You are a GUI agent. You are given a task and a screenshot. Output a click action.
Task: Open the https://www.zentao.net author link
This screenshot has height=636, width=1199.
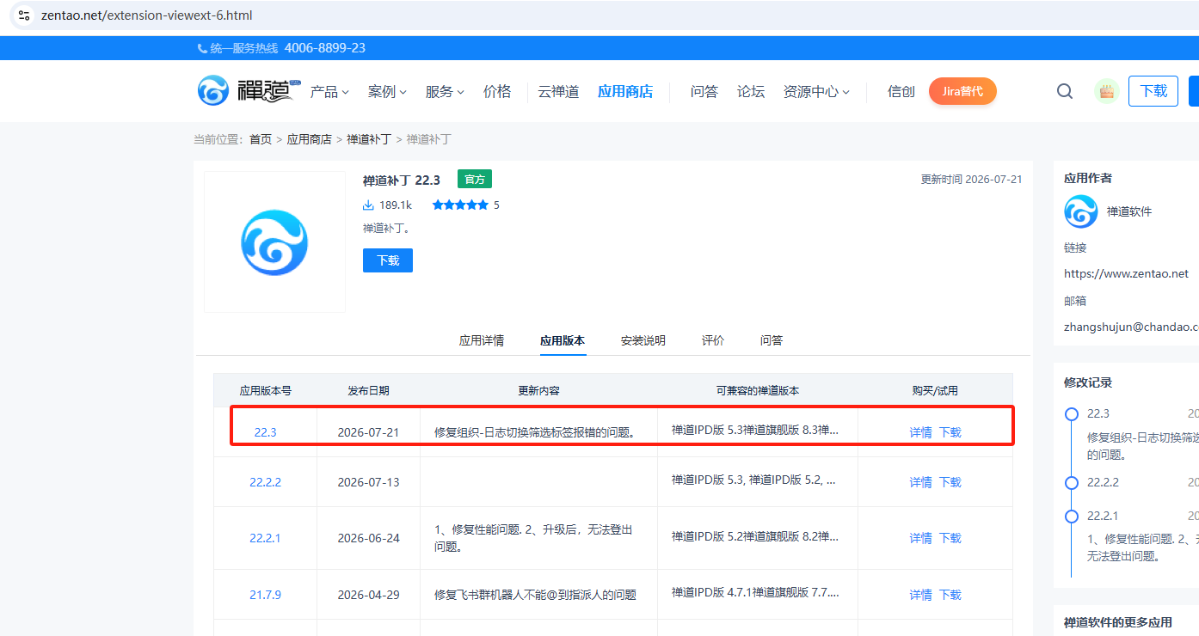pos(1126,273)
